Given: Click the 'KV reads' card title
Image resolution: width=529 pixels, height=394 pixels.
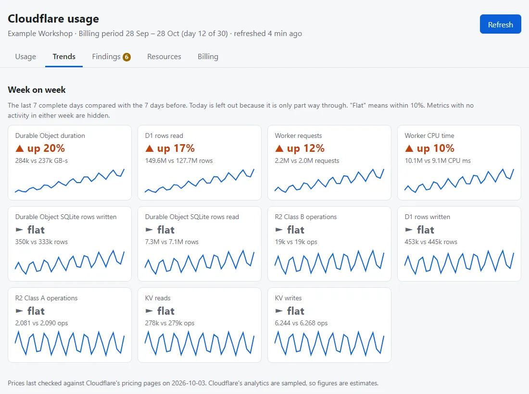Looking at the screenshot, I should (x=158, y=298).
